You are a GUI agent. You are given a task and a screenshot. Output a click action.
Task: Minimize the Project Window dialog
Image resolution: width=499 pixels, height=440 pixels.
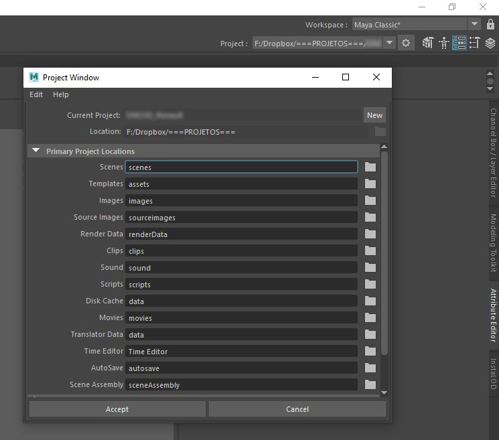coord(315,77)
